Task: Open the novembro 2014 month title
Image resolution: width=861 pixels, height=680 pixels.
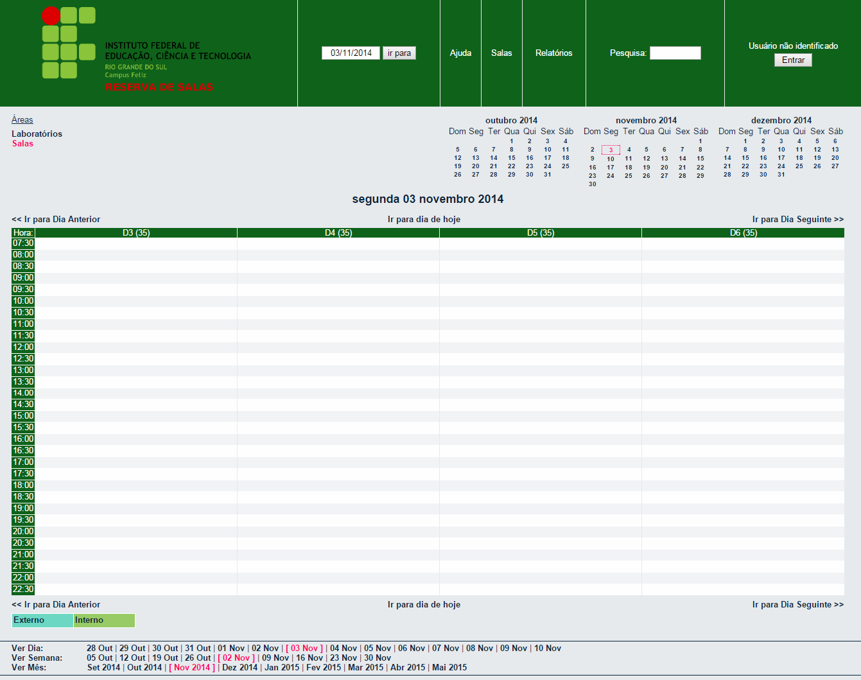Action: tap(646, 120)
